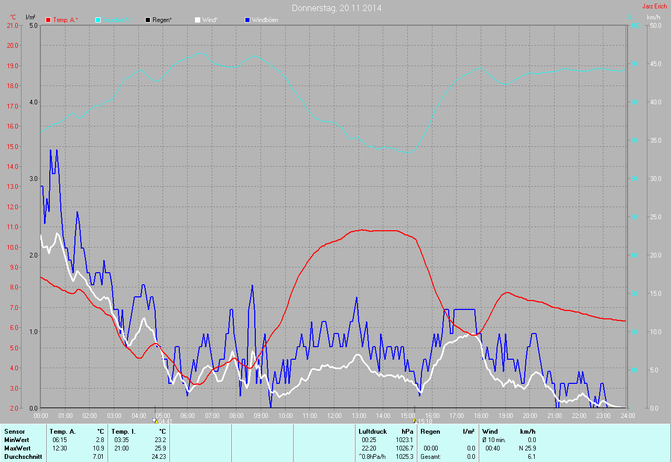The width and height of the screenshot is (671, 462).
Task: Click the 'Jarz Erich' author text
Action: click(655, 6)
